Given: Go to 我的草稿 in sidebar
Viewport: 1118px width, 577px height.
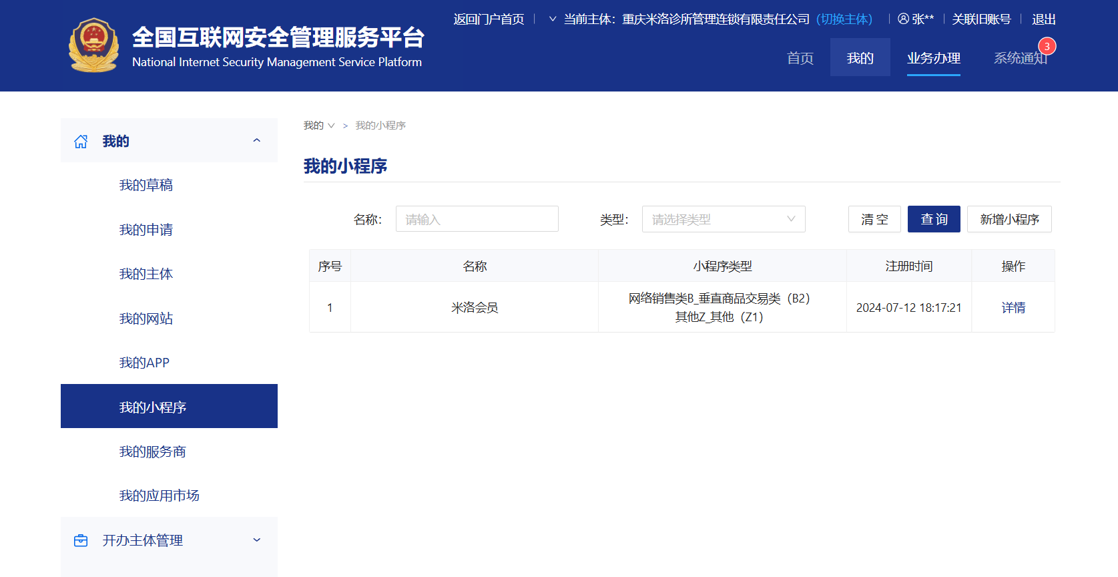Looking at the screenshot, I should click(146, 185).
